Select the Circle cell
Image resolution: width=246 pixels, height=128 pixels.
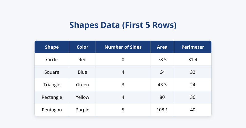coord(52,60)
